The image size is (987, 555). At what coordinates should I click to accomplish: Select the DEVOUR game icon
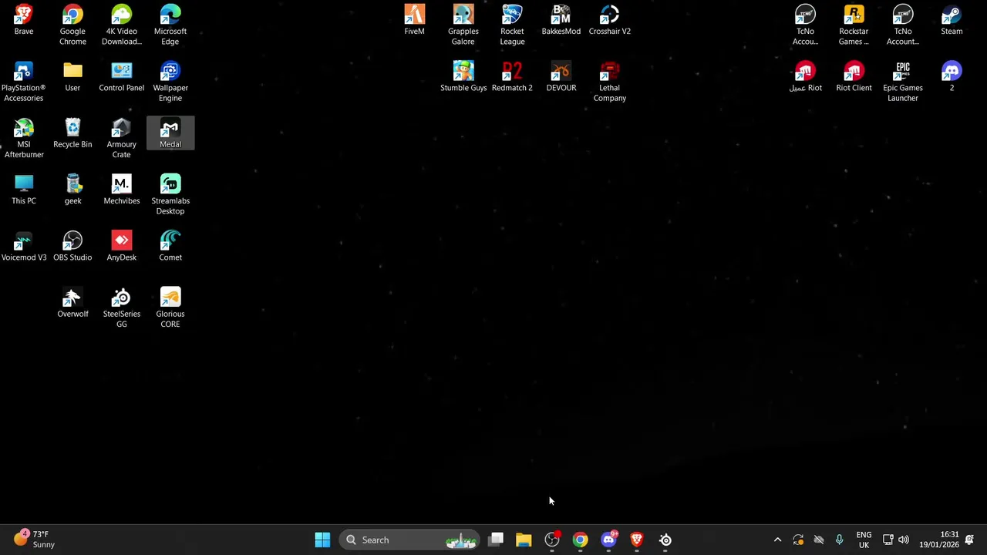click(x=561, y=77)
